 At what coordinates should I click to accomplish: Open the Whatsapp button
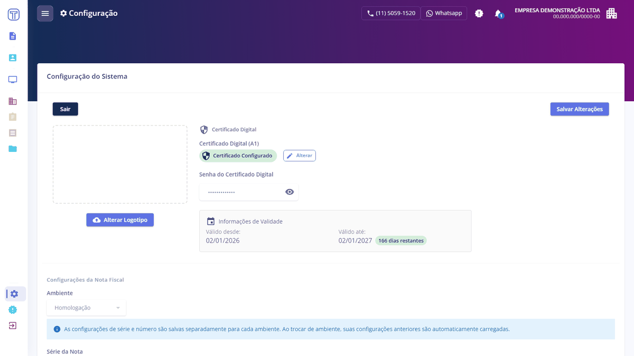click(444, 13)
